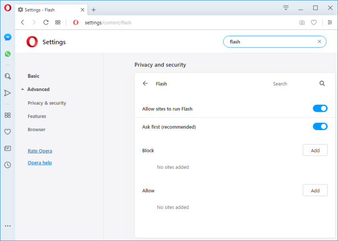Close the Settings - Flash tab
The width and height of the screenshot is (338, 241).
coord(83,10)
